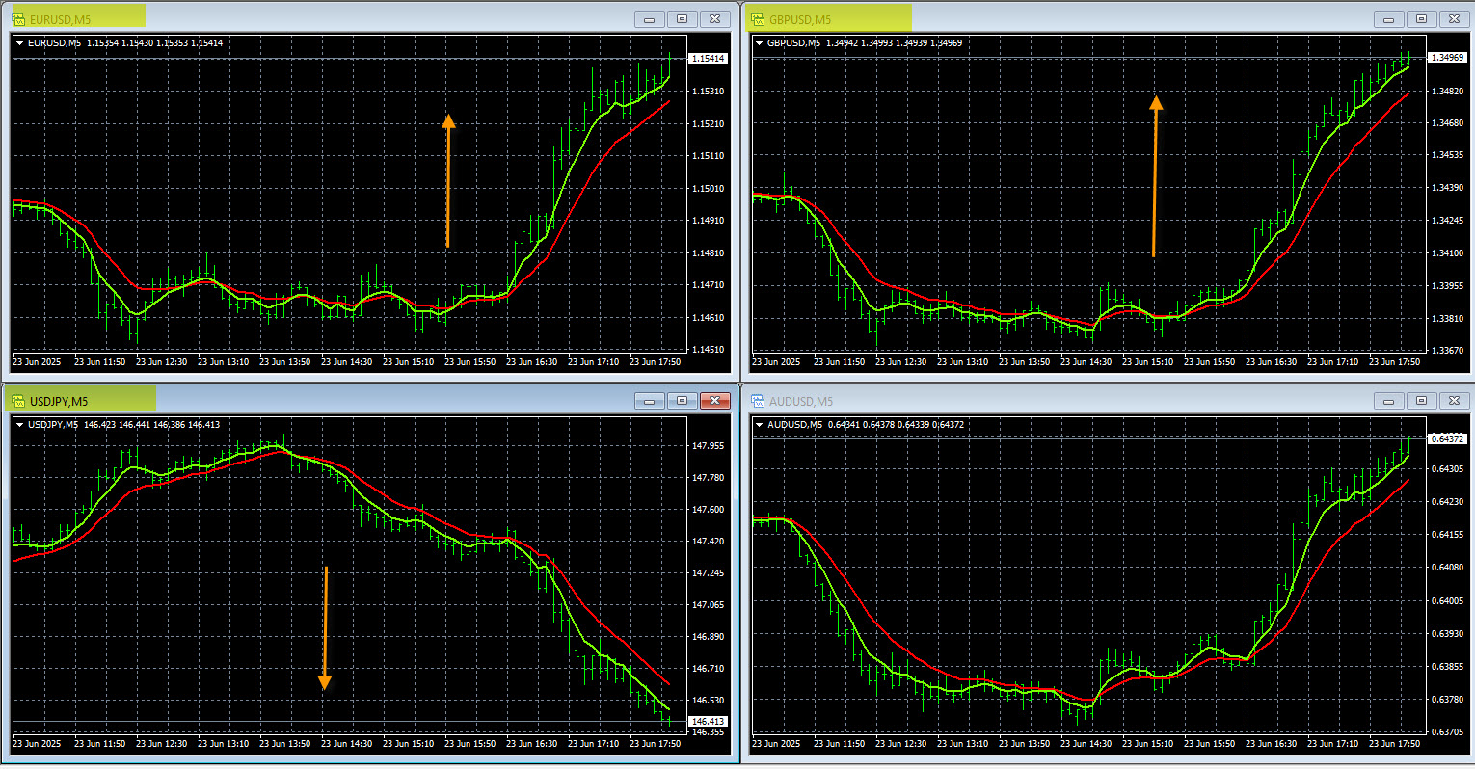Activate the AUDUSD,M5 window title bar
1475x769 pixels.
(1060, 401)
